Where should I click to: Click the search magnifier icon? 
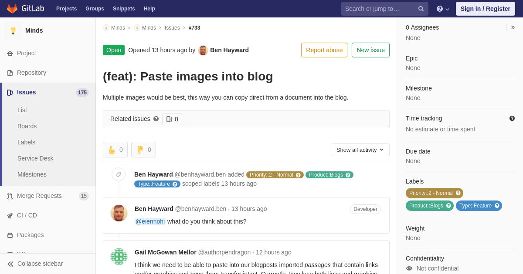tap(421, 9)
